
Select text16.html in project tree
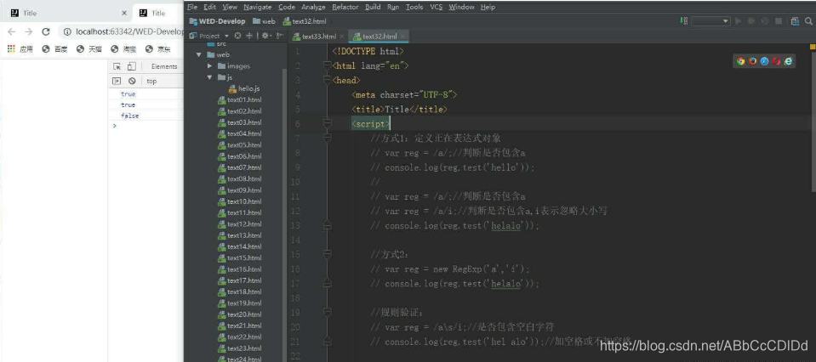point(239,269)
